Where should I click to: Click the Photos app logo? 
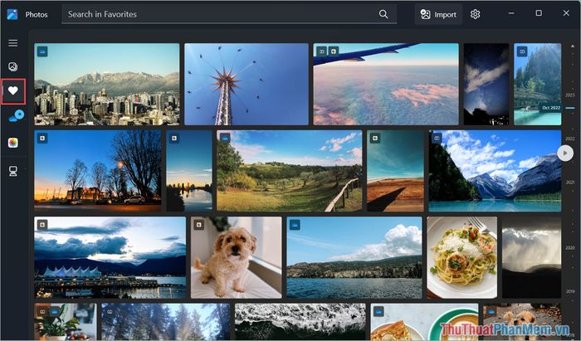click(x=12, y=14)
